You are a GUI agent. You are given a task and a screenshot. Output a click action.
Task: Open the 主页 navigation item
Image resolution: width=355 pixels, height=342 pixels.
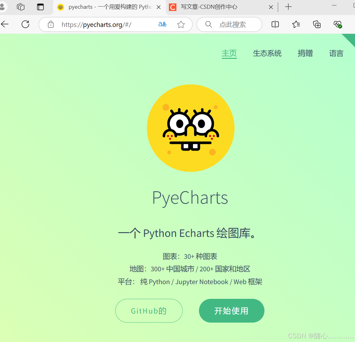tap(229, 54)
